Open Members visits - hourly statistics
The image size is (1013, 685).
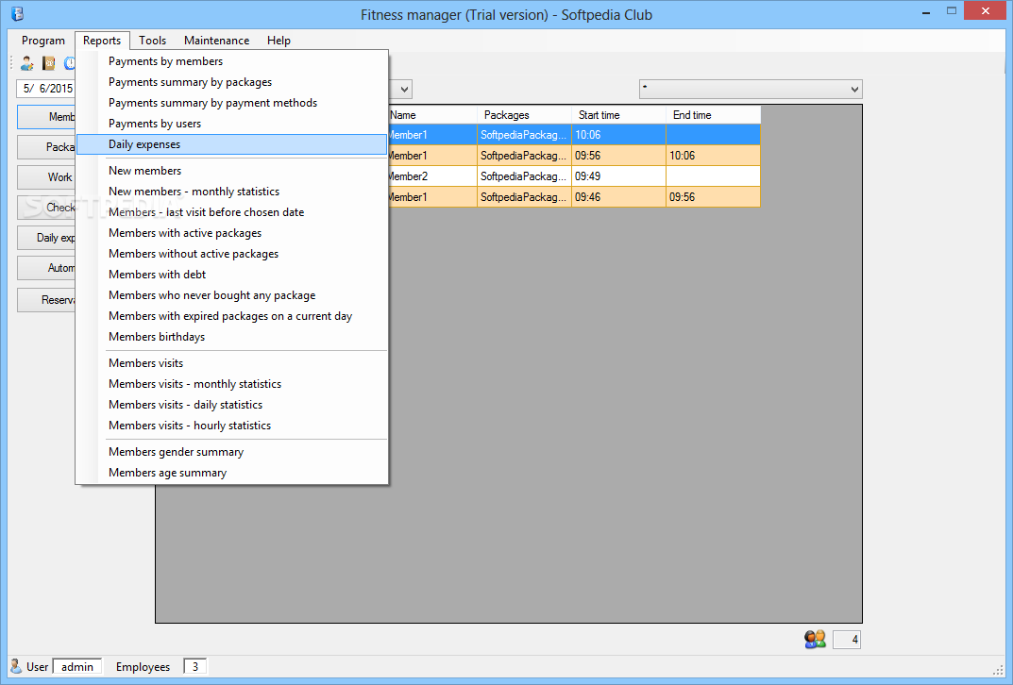(x=232, y=426)
